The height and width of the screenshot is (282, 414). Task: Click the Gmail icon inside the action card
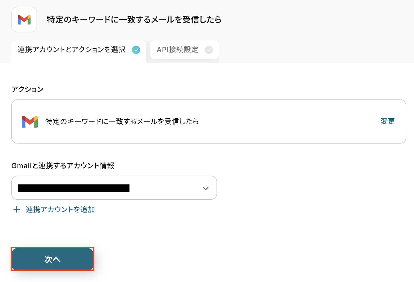(x=30, y=121)
